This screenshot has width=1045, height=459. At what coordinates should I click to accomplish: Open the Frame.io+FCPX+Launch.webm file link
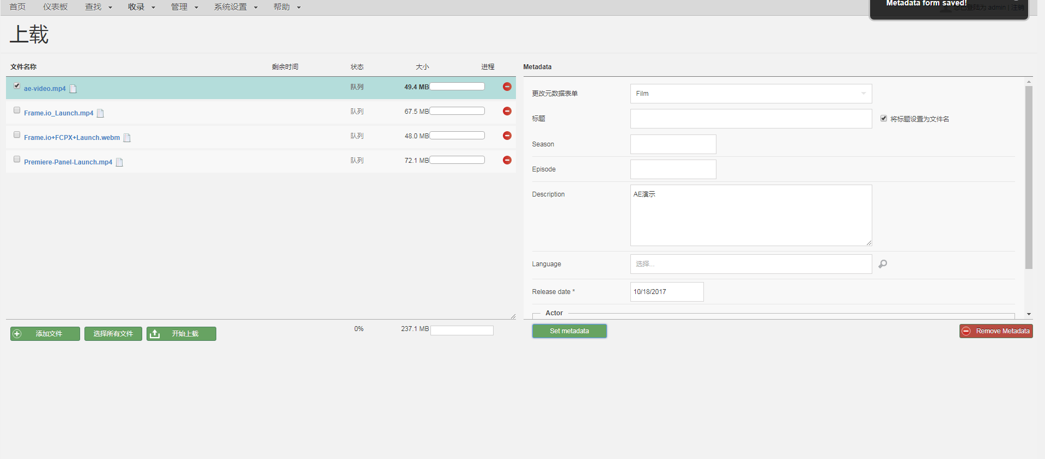coord(72,138)
